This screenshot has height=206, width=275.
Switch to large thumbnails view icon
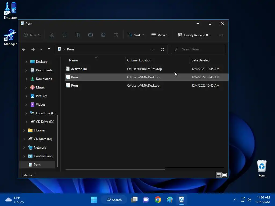click(x=225, y=175)
